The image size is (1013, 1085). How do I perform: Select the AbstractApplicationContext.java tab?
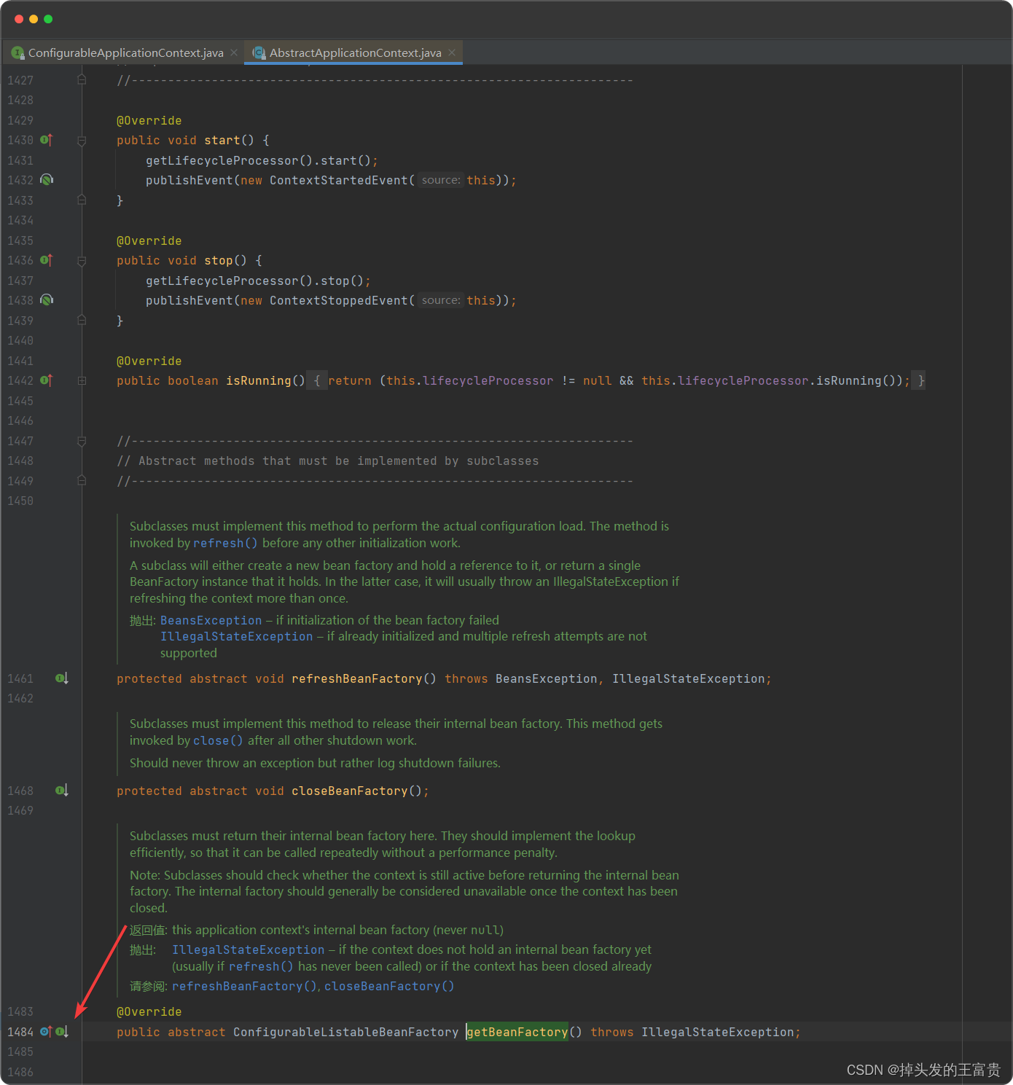pyautogui.click(x=355, y=52)
